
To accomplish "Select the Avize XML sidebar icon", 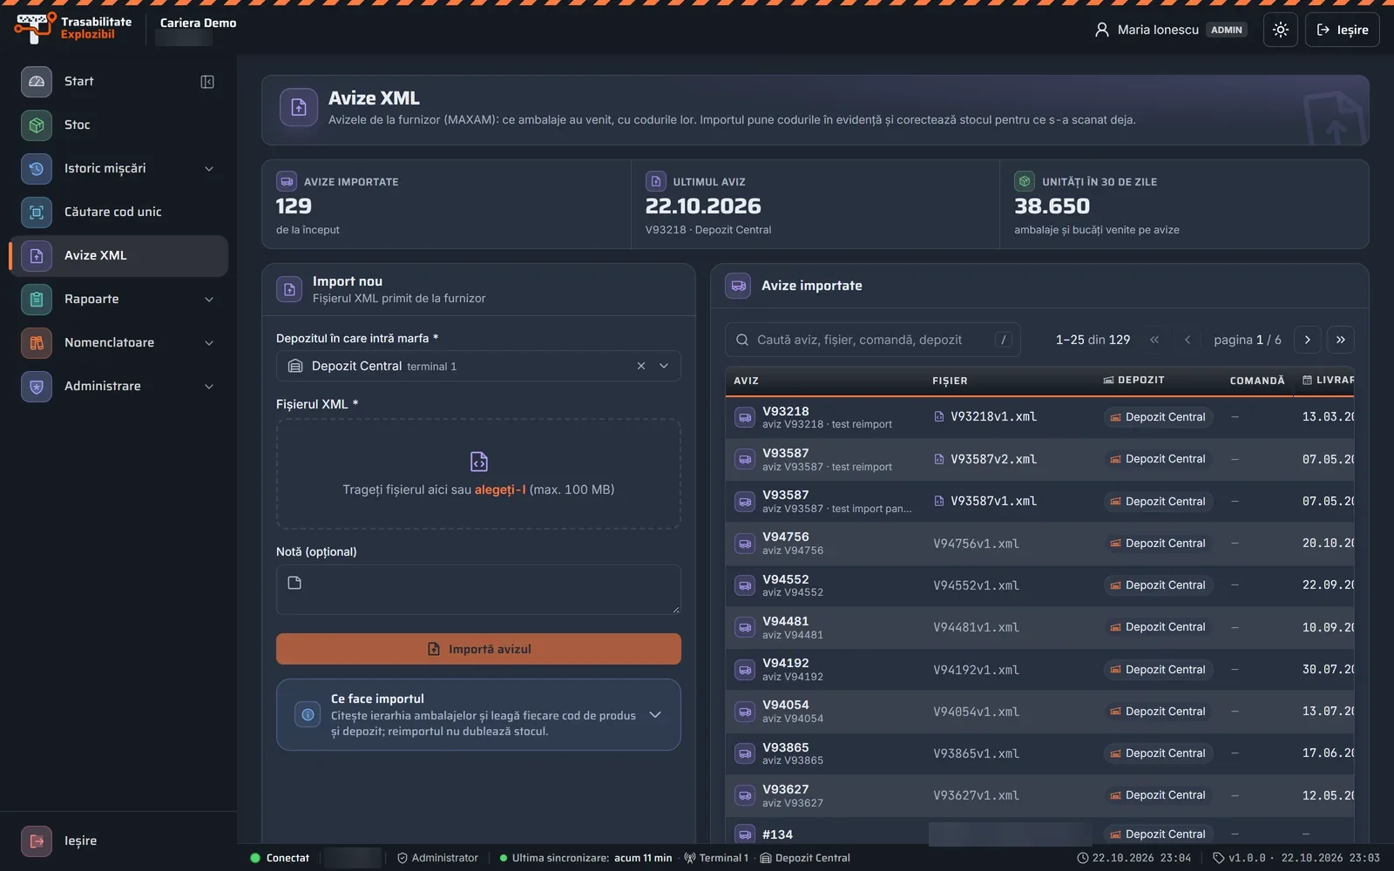I will click(x=37, y=255).
